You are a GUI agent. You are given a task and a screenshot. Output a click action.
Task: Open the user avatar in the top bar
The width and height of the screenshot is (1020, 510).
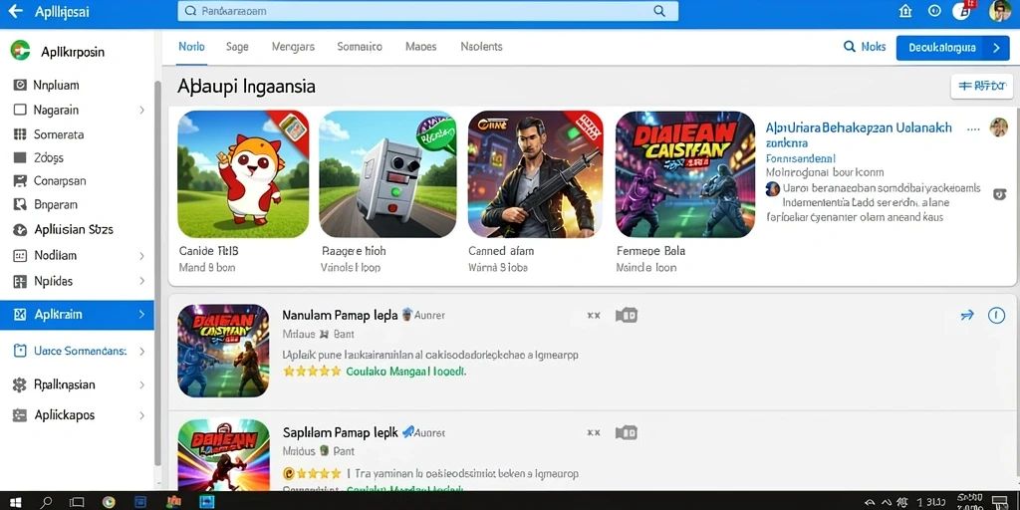tap(998, 11)
